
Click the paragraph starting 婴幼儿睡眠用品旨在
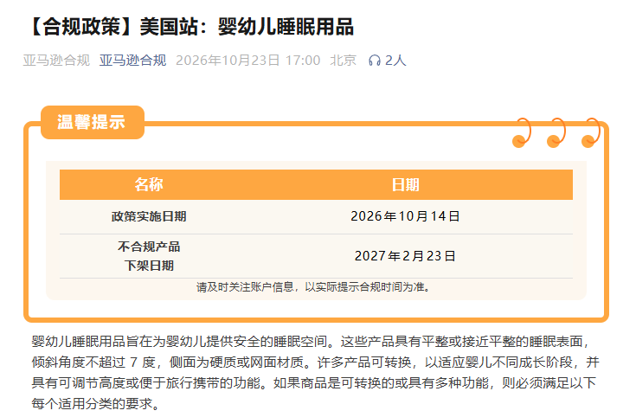coord(316,372)
